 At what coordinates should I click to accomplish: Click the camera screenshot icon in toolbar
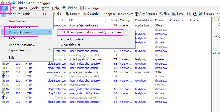point(189,14)
